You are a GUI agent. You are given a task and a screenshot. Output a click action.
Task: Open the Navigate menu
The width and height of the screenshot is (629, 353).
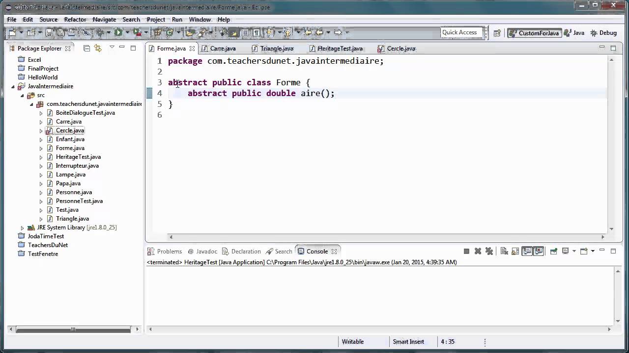104,19
